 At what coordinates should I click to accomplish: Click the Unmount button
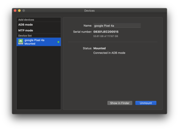tap(146, 103)
